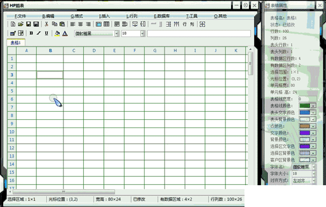Open the L.行列 menu
Image resolution: width=326 pixels, height=207 pixels.
132,16
